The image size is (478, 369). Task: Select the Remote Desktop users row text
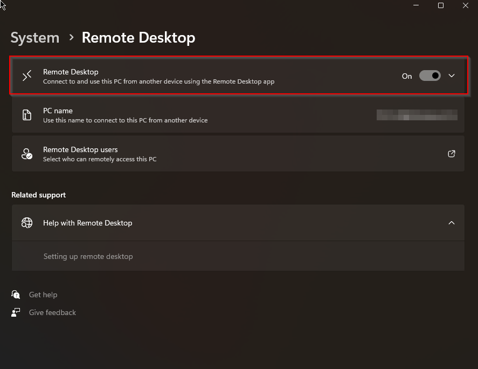80,149
